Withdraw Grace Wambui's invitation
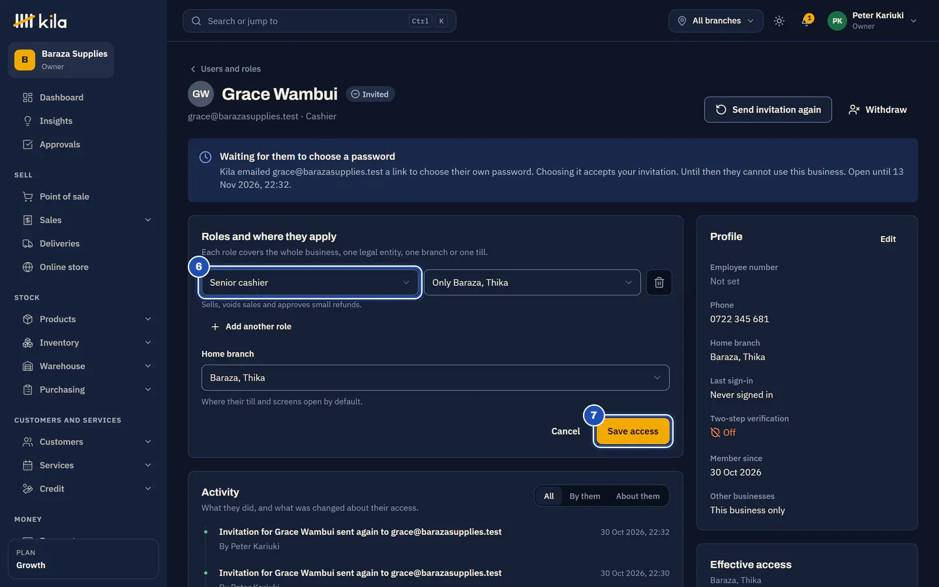 click(x=878, y=110)
